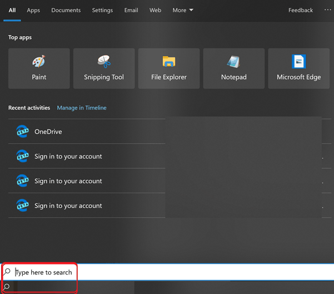Launch Microsoft Edge from Top apps
Screen dimensions: 334x294
point(299,68)
